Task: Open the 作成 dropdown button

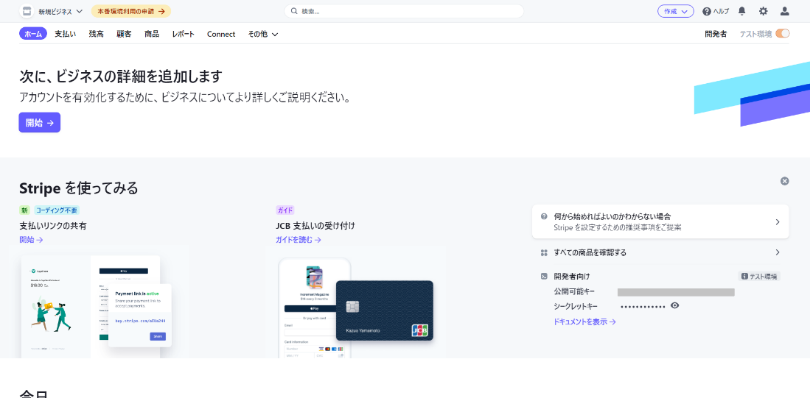Action: pyautogui.click(x=676, y=11)
